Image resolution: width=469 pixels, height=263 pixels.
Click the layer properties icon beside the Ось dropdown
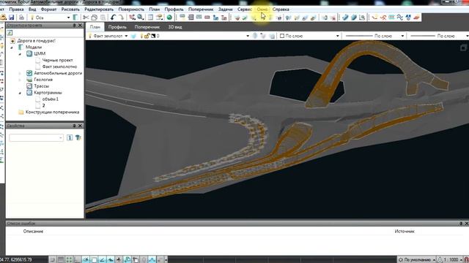tap(75, 18)
